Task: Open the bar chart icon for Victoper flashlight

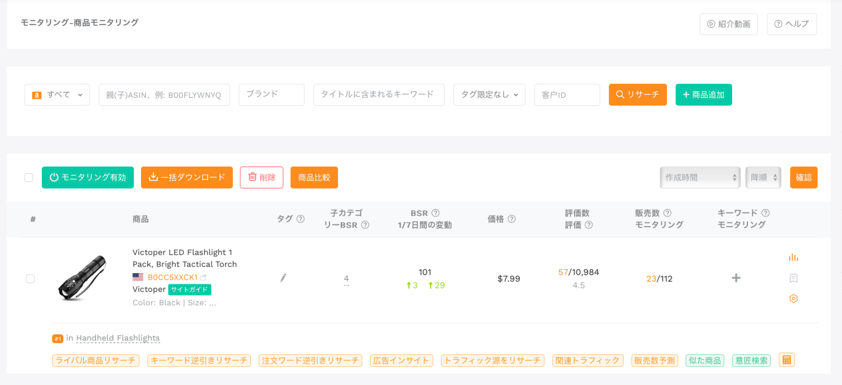Action: click(793, 258)
